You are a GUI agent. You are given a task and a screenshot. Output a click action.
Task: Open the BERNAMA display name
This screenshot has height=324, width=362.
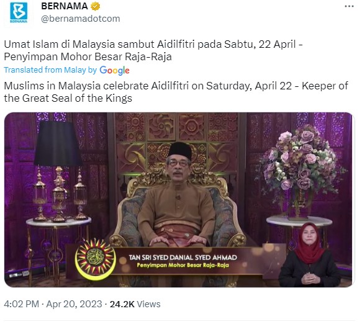click(x=65, y=6)
